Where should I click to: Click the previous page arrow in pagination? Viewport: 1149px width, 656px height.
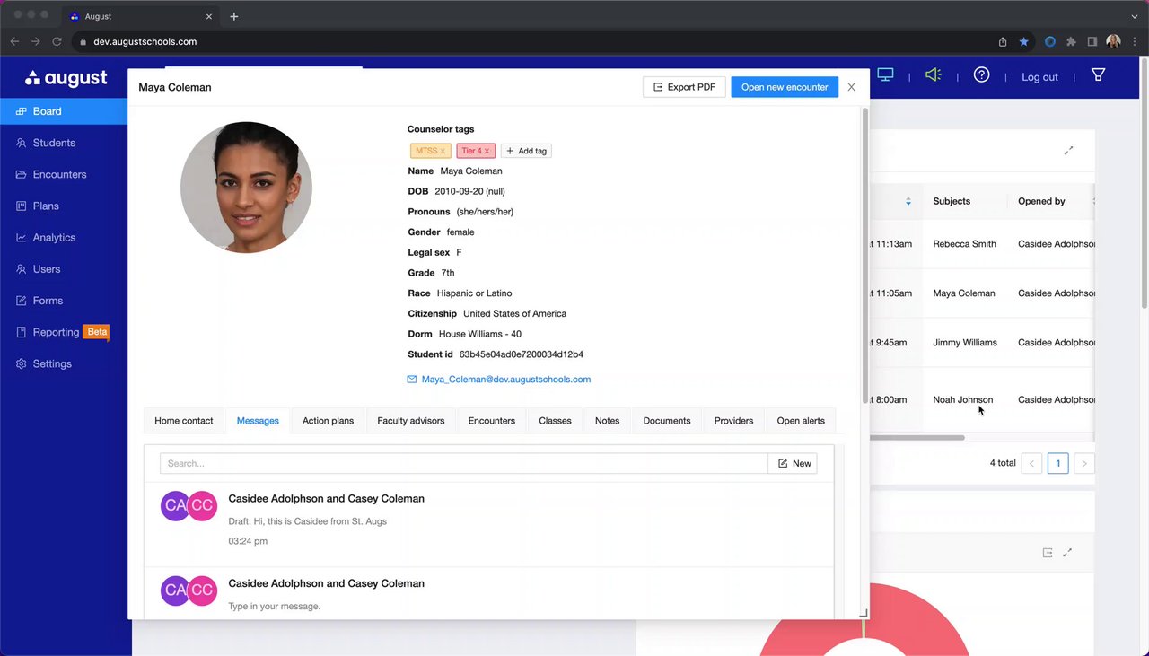[1031, 463]
